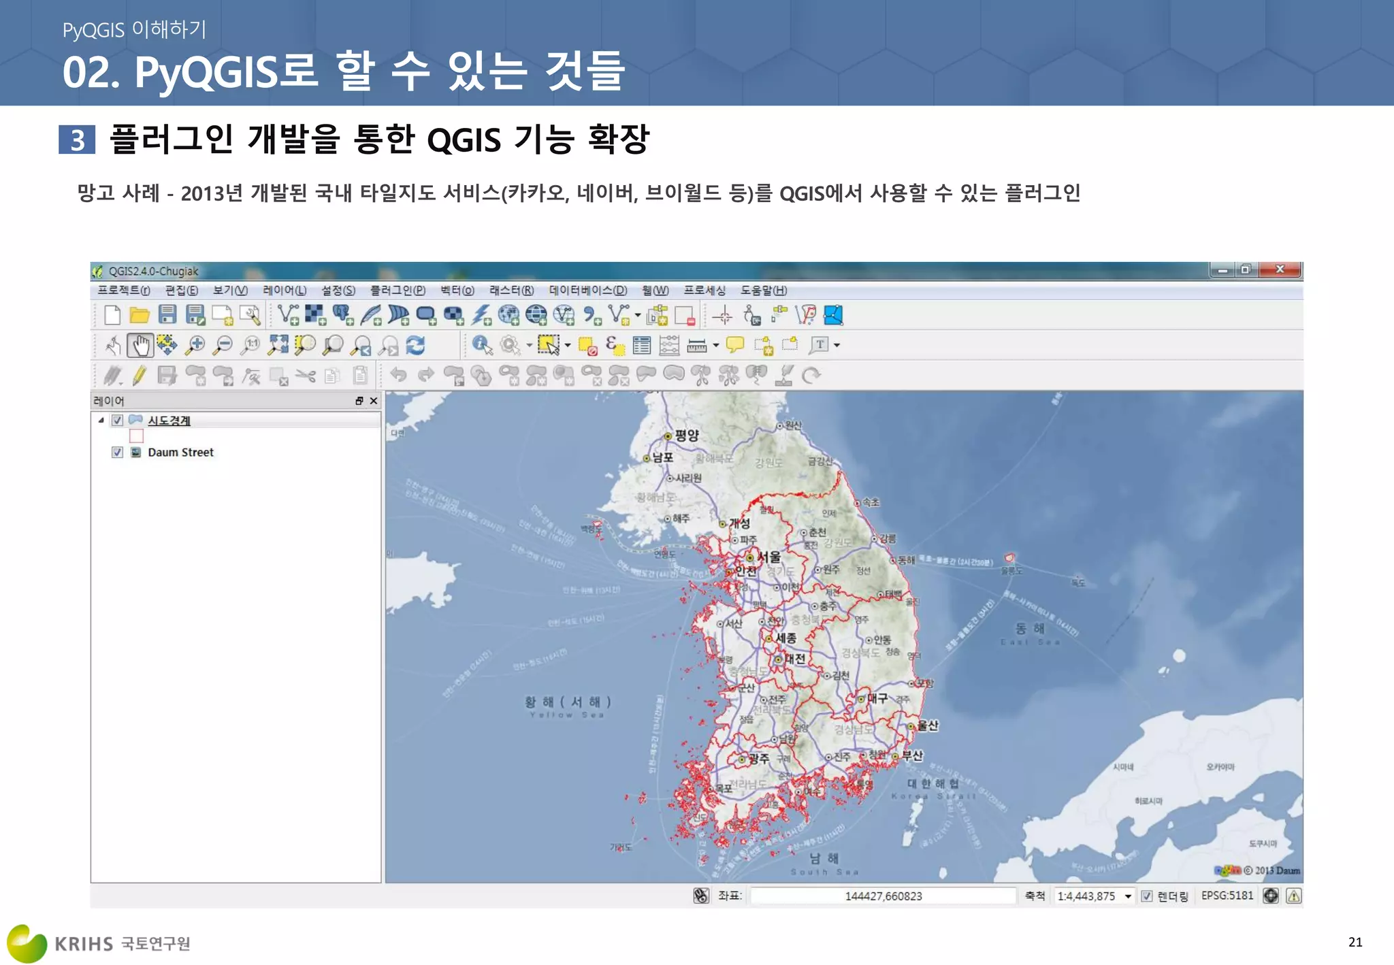Toggle the Daum Street layer checkbox

tap(117, 453)
